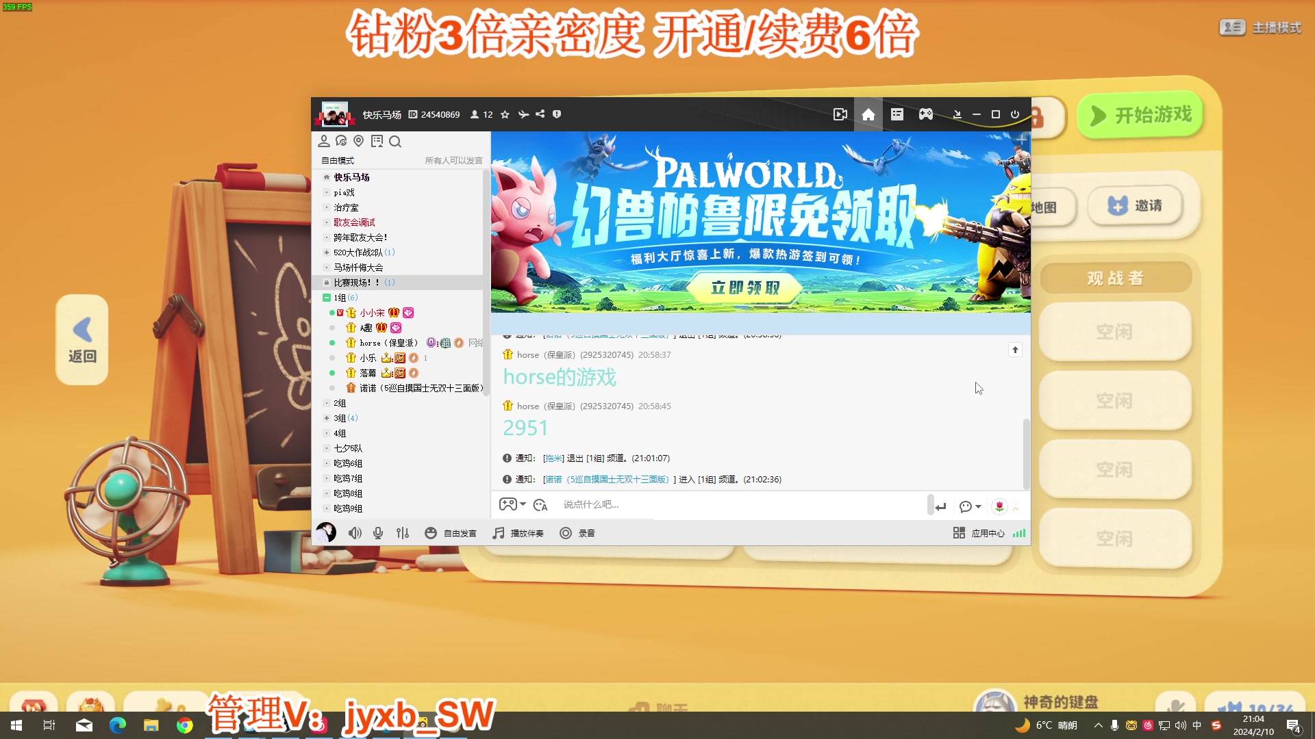Click the location pin icon

[358, 141]
